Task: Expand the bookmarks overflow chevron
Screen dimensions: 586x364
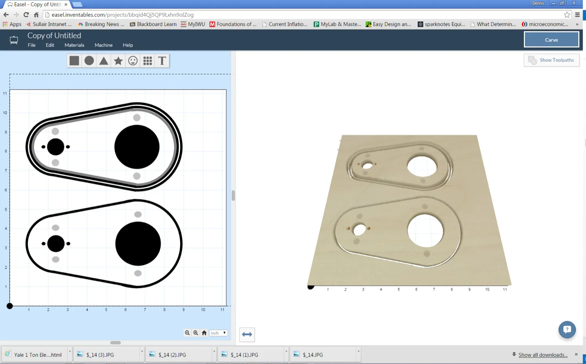Action: (577, 24)
